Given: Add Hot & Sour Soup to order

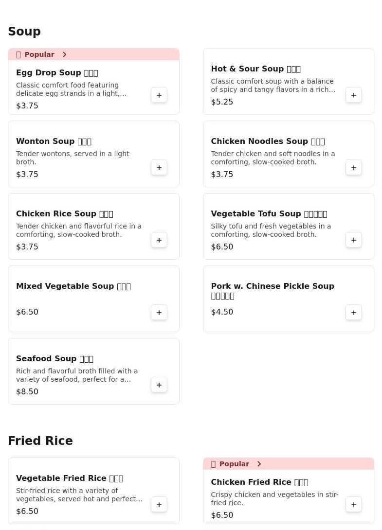Looking at the screenshot, I should pyautogui.click(x=354, y=95).
